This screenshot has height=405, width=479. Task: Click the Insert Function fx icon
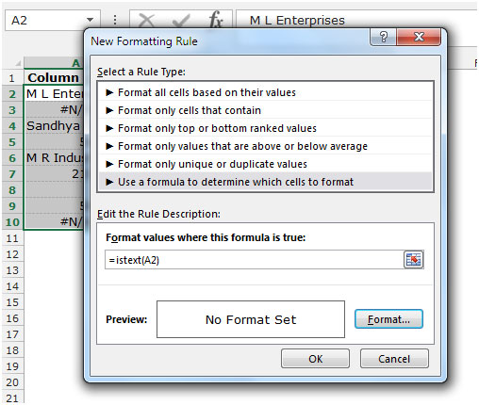216,20
